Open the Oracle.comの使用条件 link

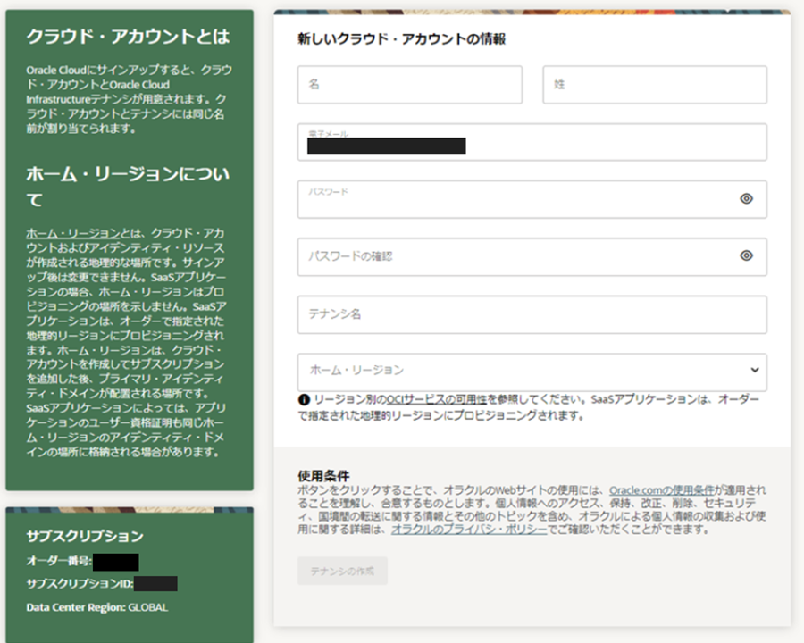(x=661, y=490)
